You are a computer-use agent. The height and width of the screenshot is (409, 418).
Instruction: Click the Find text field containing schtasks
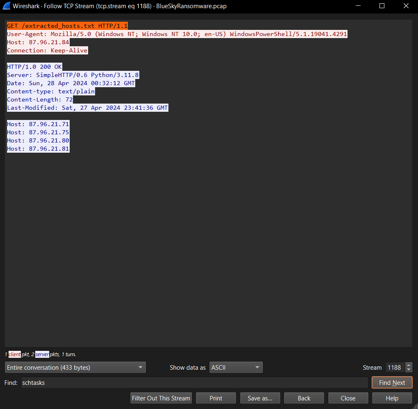click(194, 383)
